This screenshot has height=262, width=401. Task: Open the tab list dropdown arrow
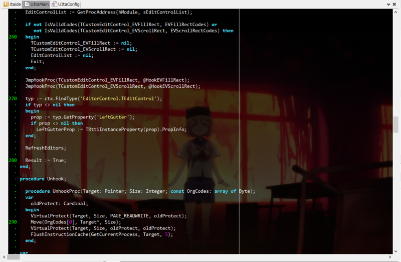point(388,5)
